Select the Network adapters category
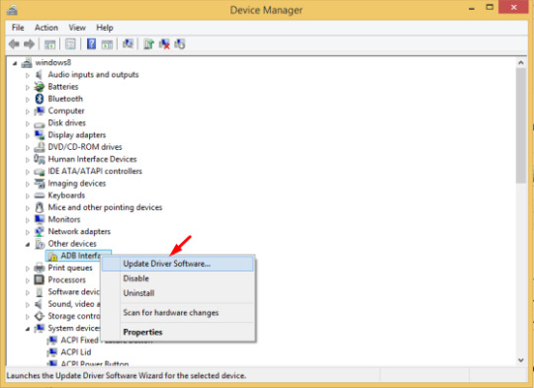534x388 pixels. tap(79, 232)
